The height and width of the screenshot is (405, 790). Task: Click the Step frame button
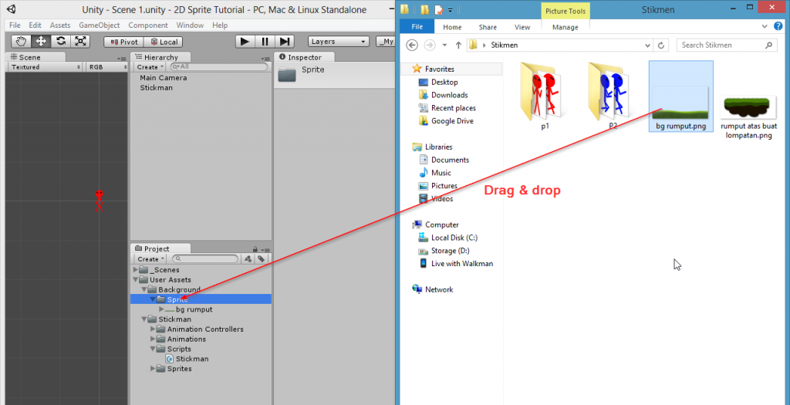point(285,42)
